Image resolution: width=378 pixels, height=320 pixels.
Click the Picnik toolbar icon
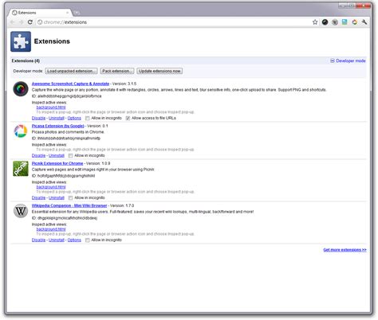coord(345,22)
